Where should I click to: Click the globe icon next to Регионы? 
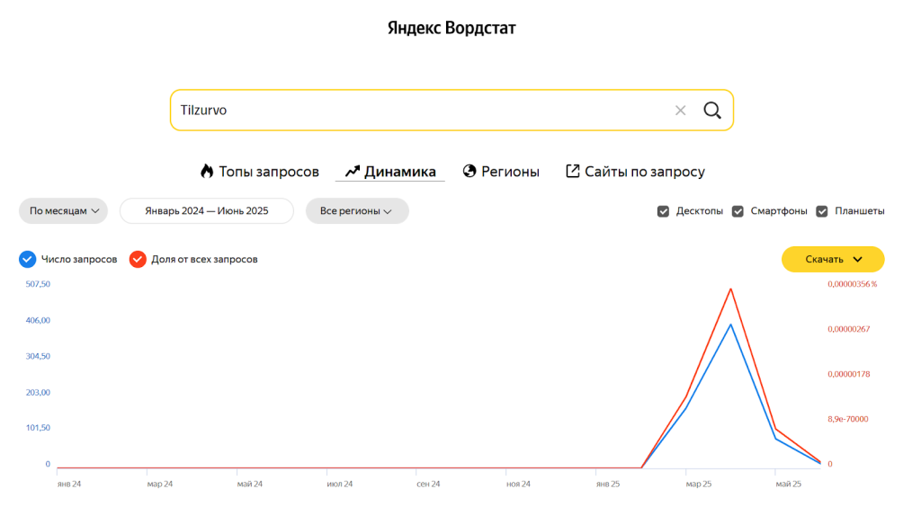coord(469,171)
